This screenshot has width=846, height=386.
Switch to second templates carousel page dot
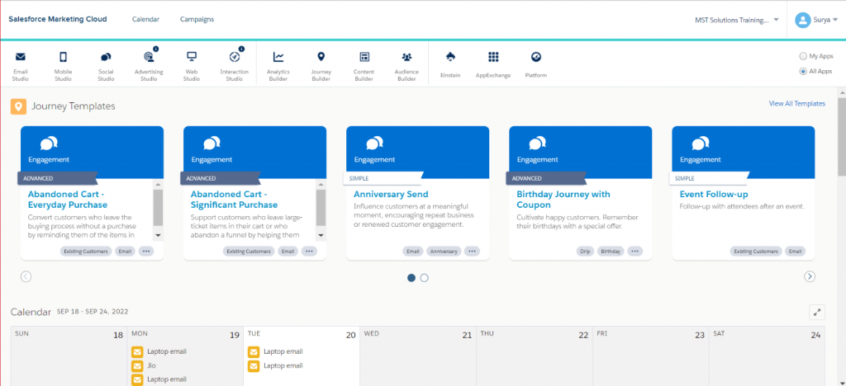[x=424, y=278]
